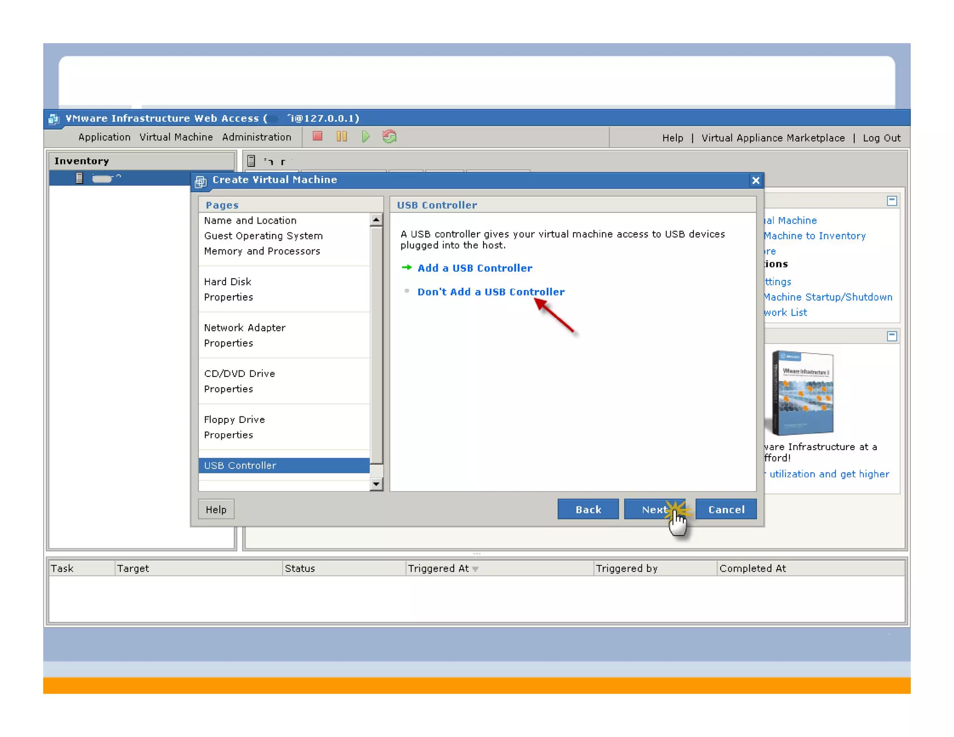Image resolution: width=954 pixels, height=737 pixels.
Task: Open the Administration menu
Action: click(x=256, y=137)
